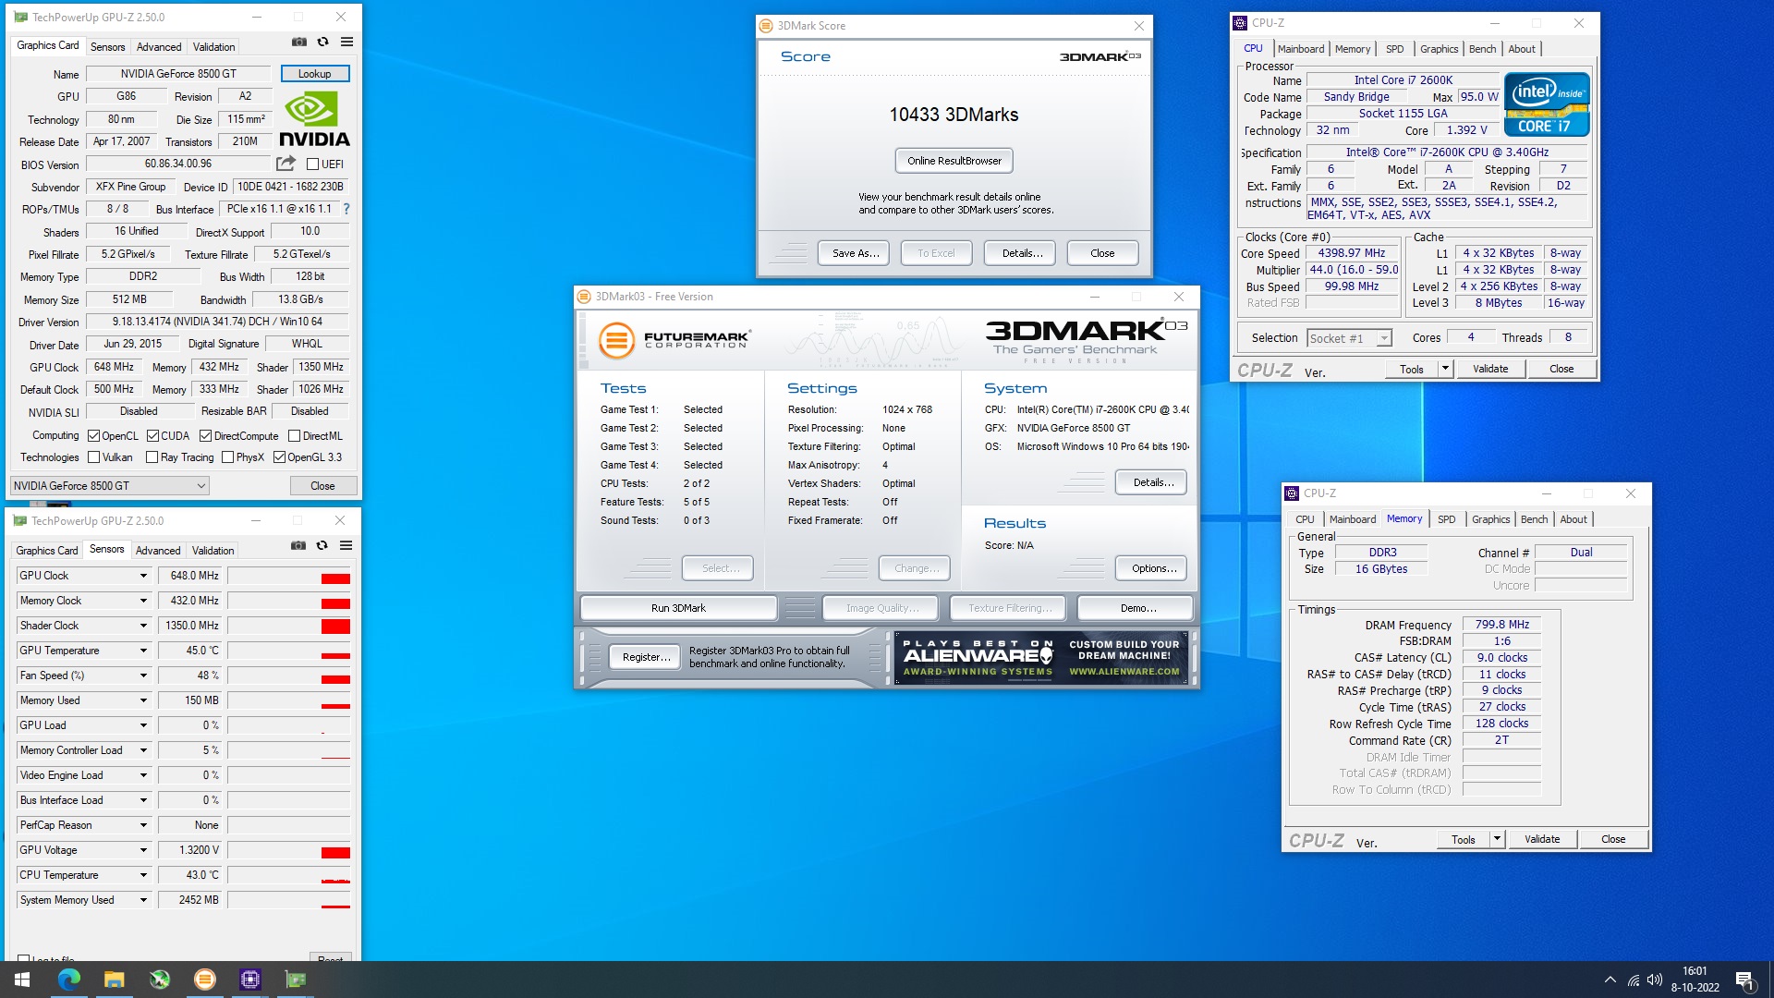The image size is (1774, 998).
Task: Click the BIOS Version field 60.86.34.00.96
Action: click(178, 164)
